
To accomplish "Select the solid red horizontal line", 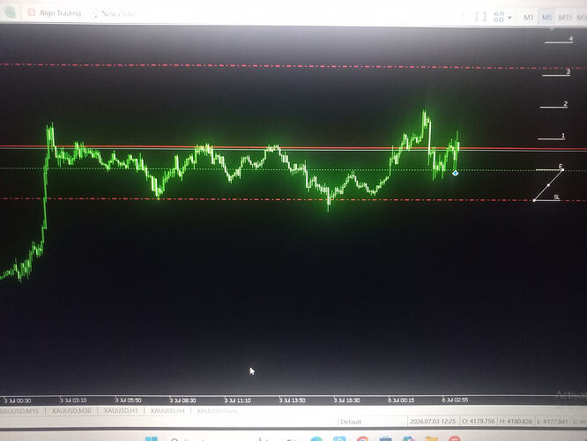I will pyautogui.click(x=293, y=147).
